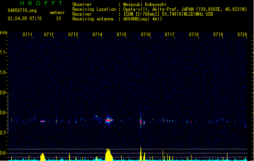Click the 0712 time marker
The width and height of the screenshot is (254, 161).
point(49,35)
